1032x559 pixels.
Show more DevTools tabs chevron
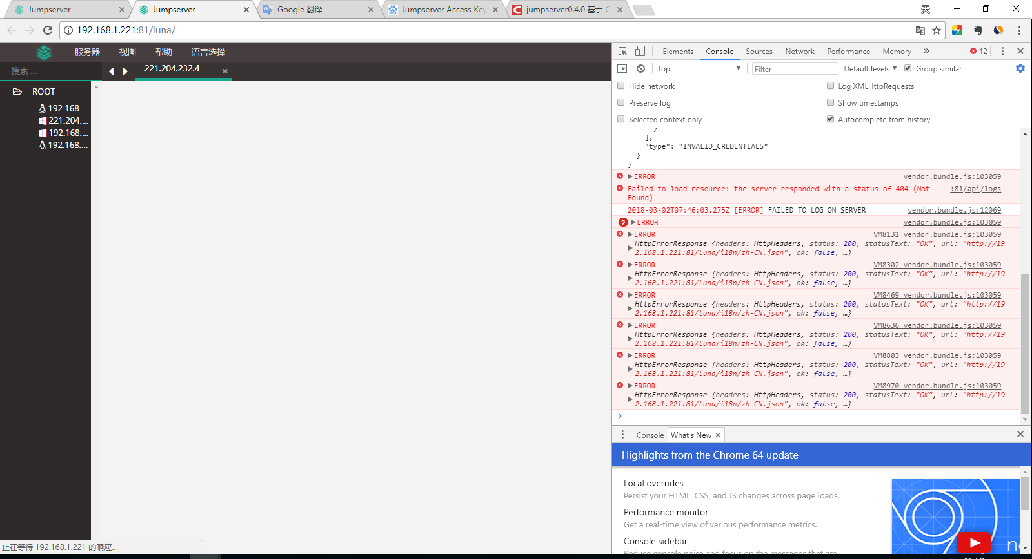click(x=926, y=51)
